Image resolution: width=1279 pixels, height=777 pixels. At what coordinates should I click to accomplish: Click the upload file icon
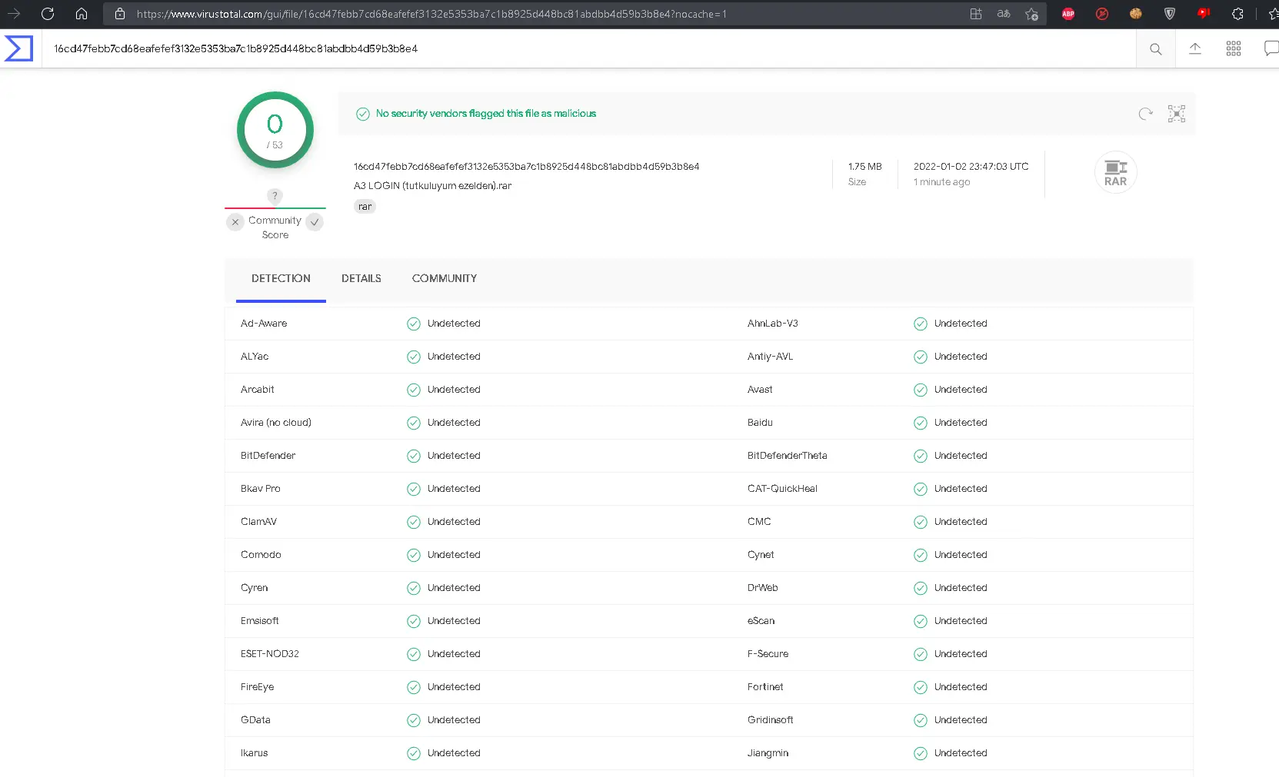pyautogui.click(x=1194, y=48)
